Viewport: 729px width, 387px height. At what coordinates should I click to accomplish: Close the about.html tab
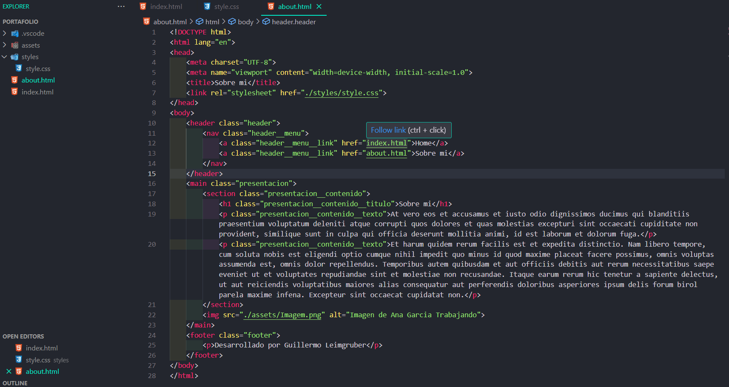pos(319,6)
